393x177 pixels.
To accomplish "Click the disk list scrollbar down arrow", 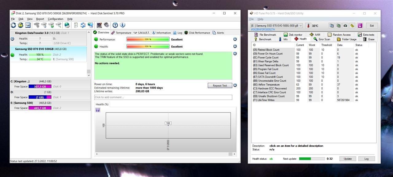I will point(89,75).
